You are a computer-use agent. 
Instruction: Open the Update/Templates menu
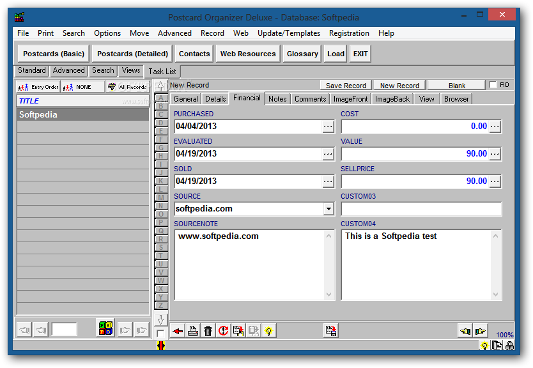(289, 33)
